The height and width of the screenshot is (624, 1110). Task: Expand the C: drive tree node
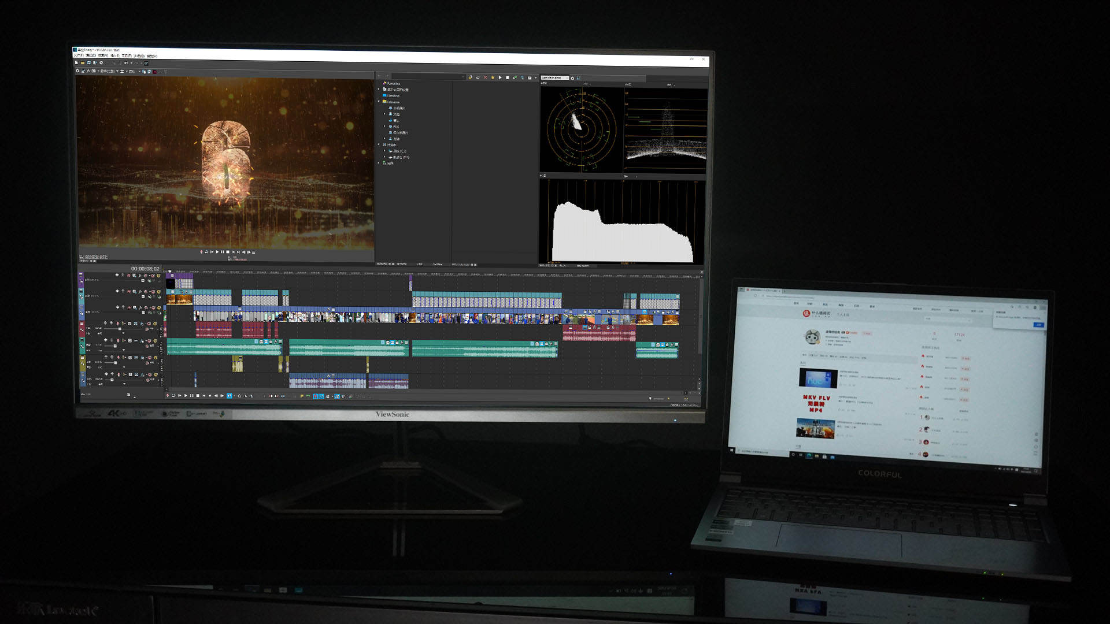point(384,151)
